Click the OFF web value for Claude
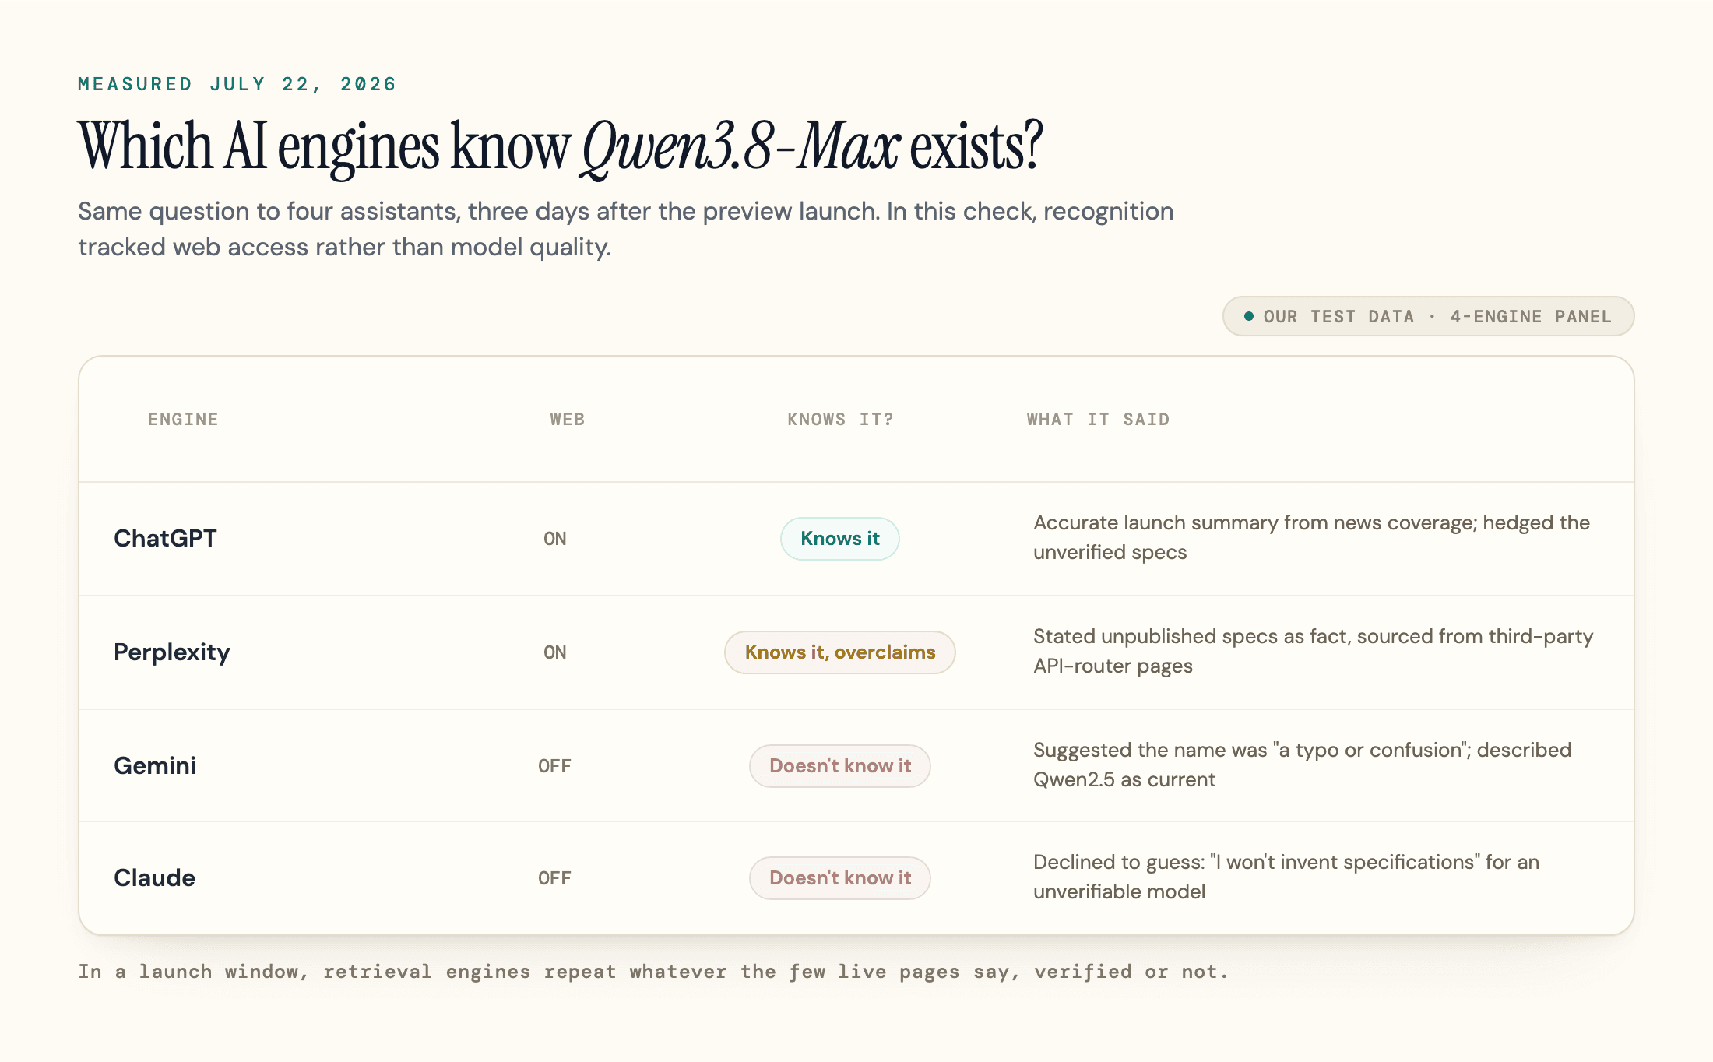This screenshot has height=1062, width=1713. 554,878
